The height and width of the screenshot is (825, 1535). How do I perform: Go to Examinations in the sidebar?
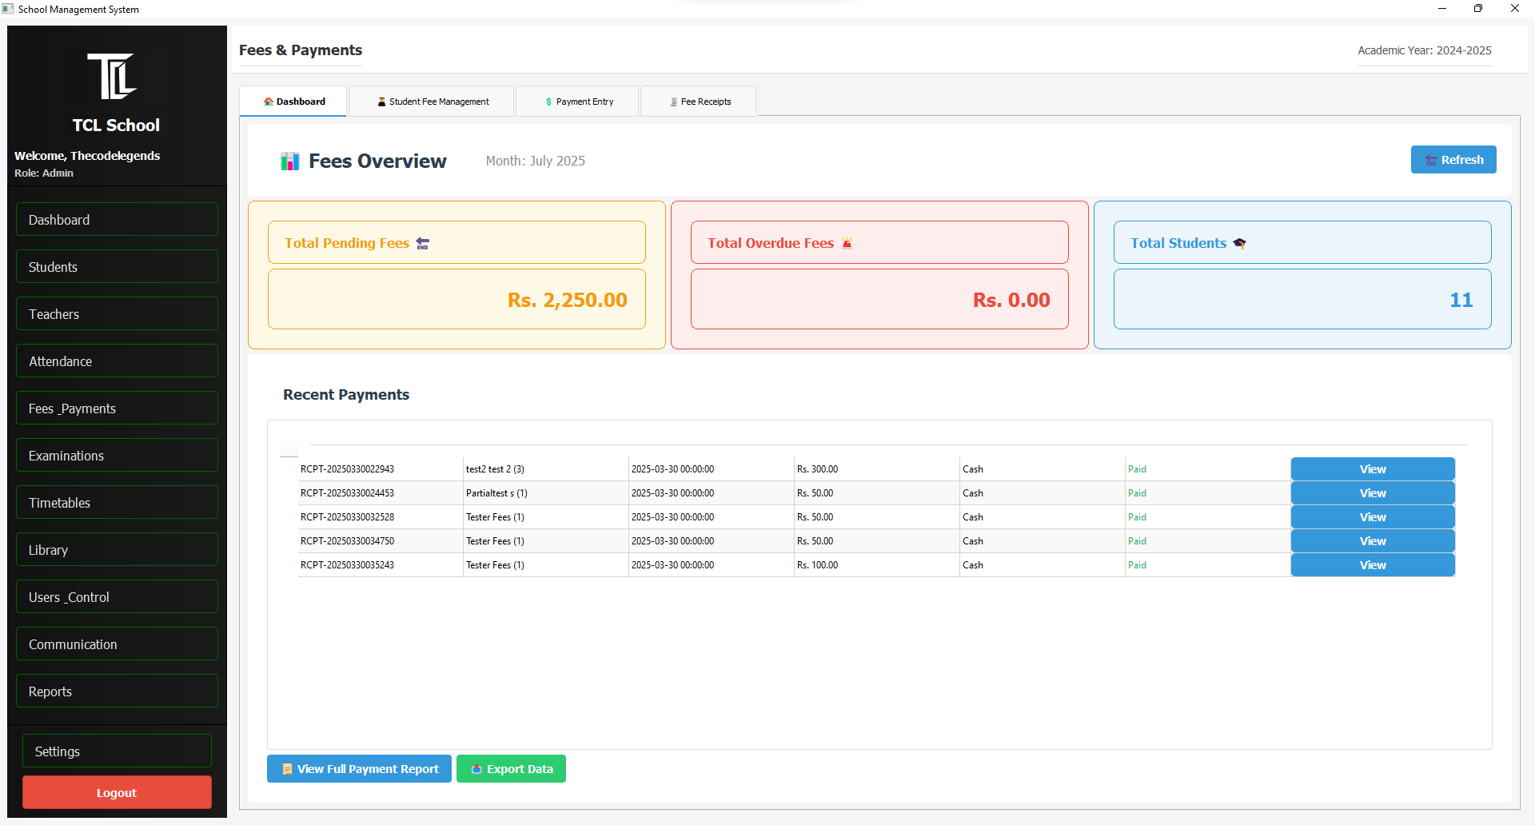(x=117, y=456)
